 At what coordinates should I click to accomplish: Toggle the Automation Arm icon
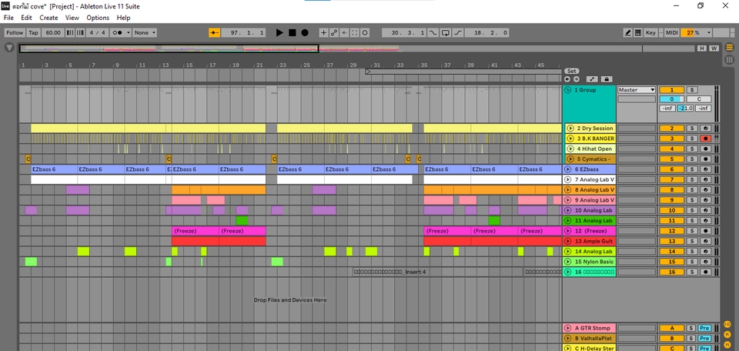point(334,32)
